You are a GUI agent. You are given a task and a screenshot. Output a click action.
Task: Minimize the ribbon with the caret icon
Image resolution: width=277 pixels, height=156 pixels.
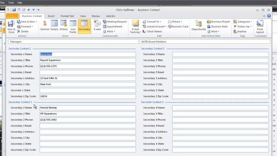pos(264,16)
